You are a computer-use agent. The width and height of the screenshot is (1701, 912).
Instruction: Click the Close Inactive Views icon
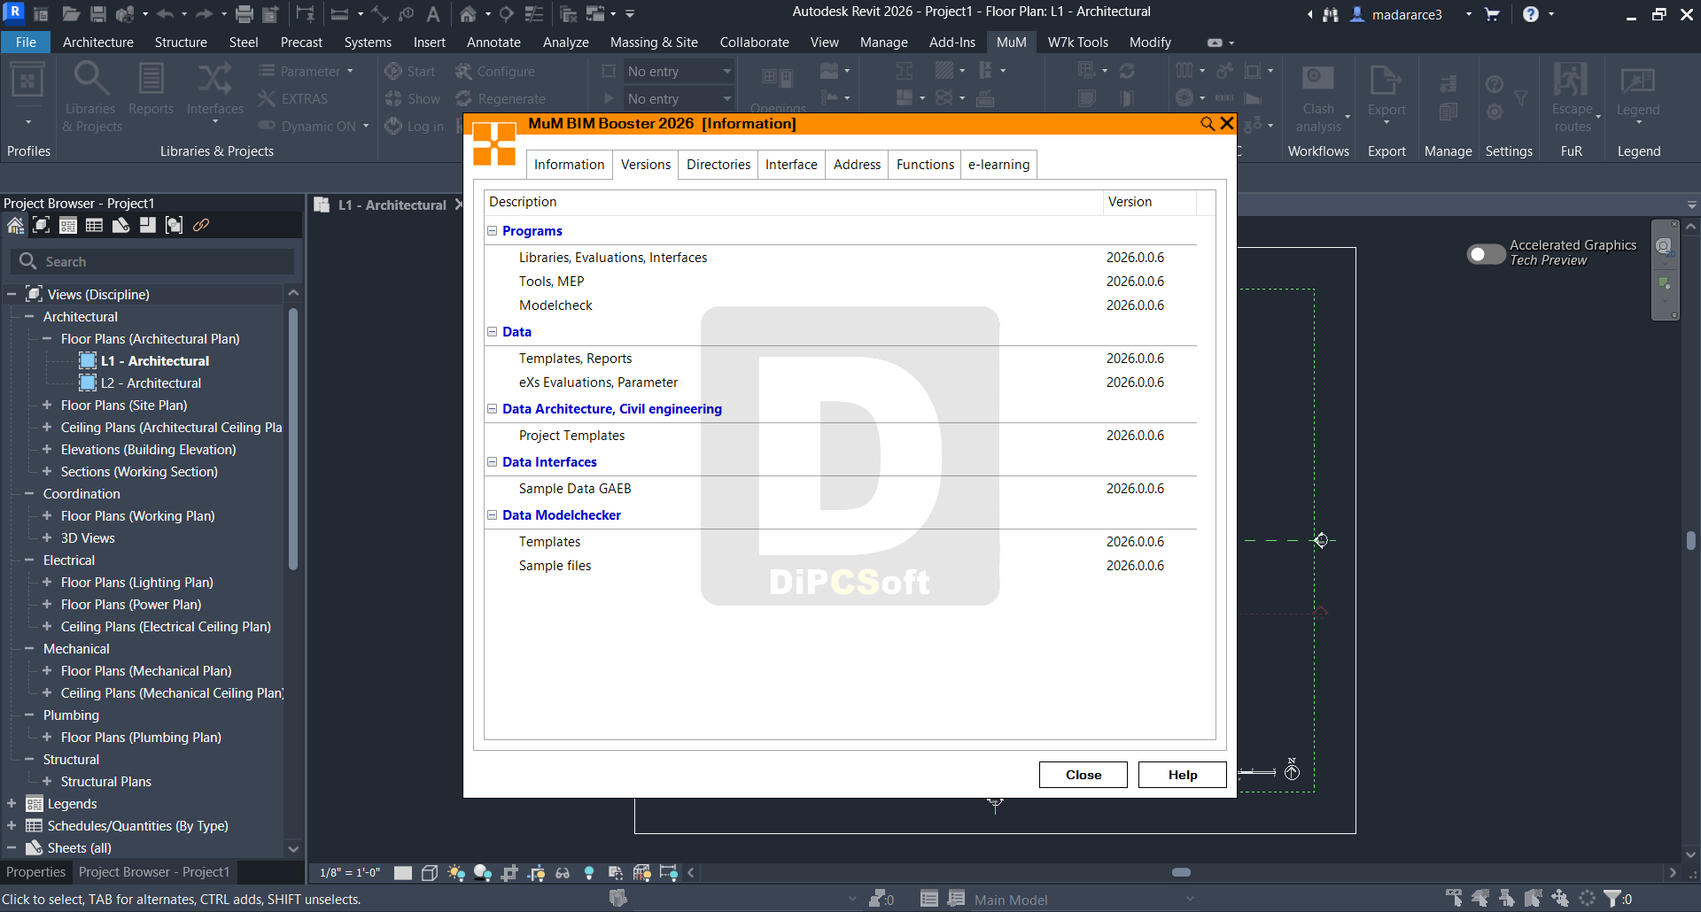(x=569, y=14)
